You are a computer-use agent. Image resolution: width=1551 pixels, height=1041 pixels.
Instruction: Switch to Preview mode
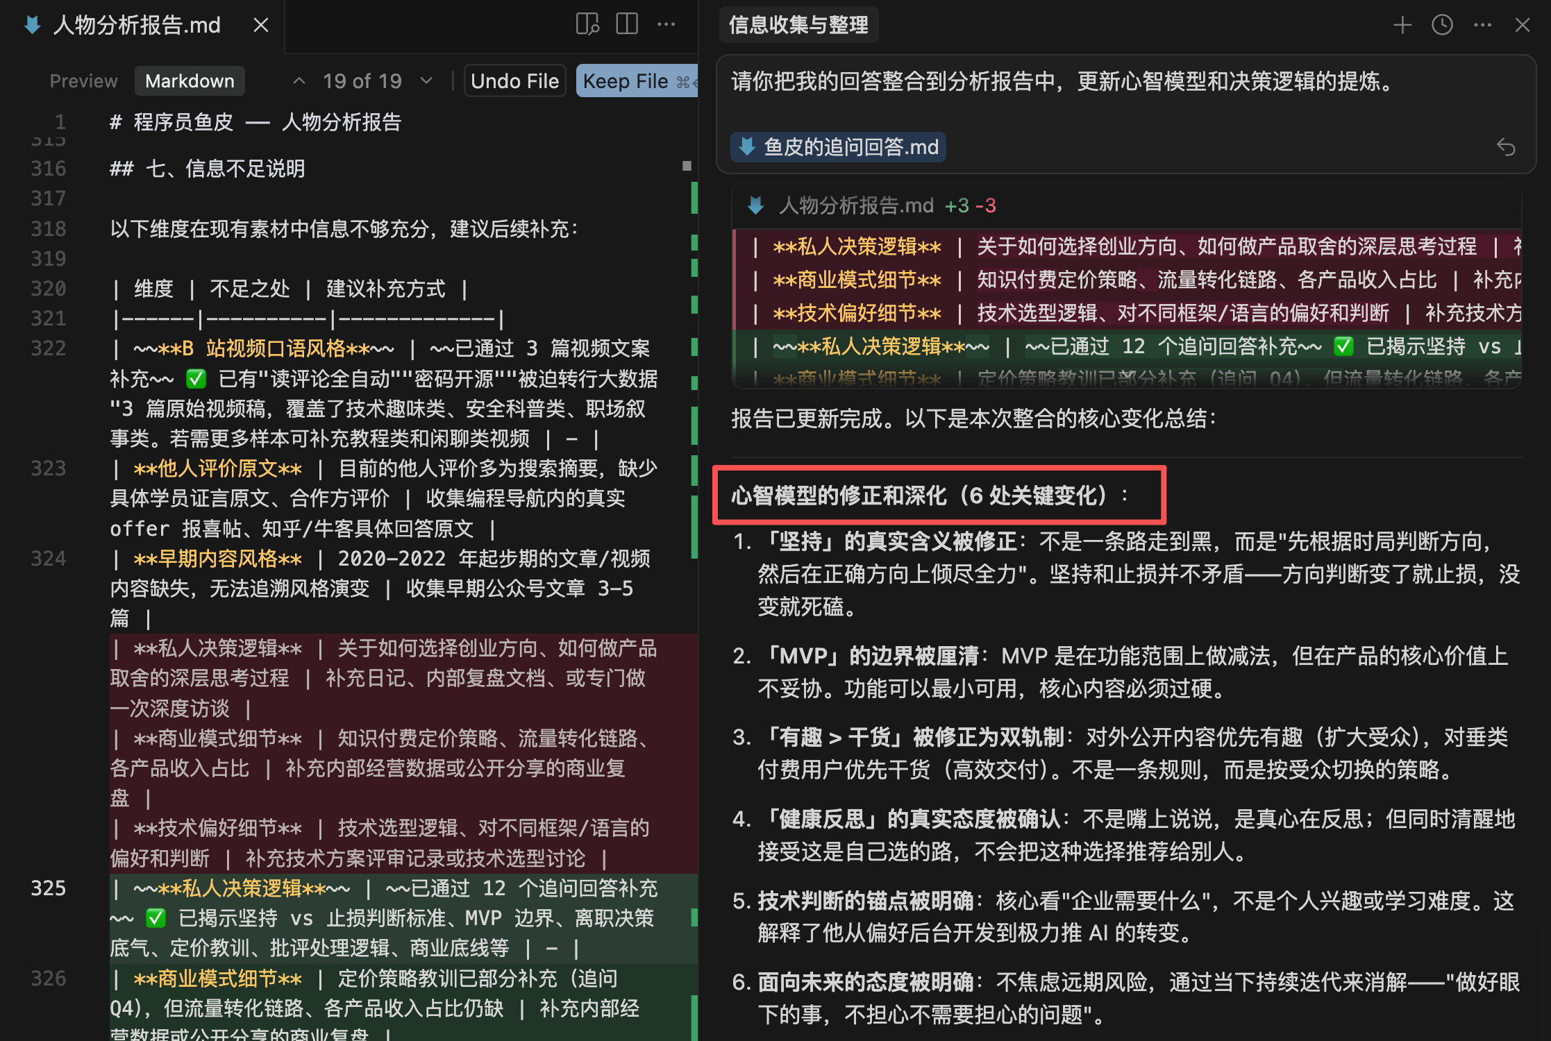pos(83,81)
